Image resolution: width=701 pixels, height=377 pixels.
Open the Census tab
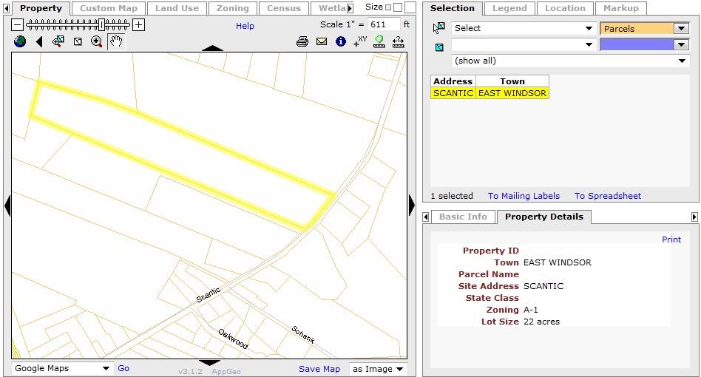tap(284, 8)
